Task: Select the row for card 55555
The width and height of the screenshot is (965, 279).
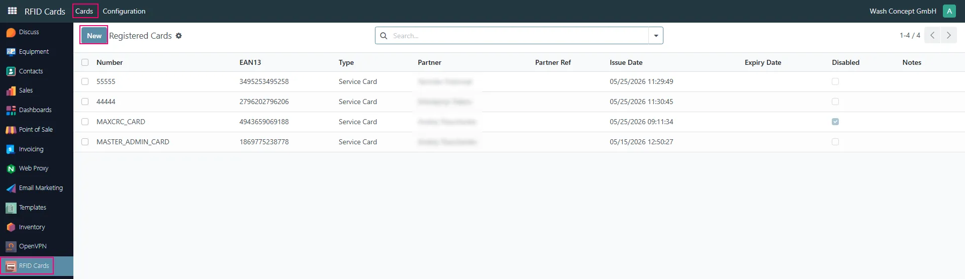Action: click(85, 81)
